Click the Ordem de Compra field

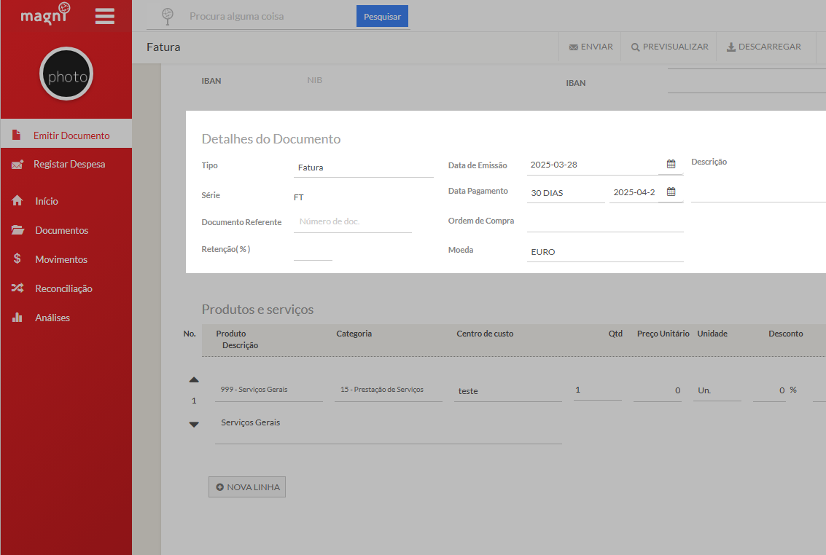pos(605,222)
